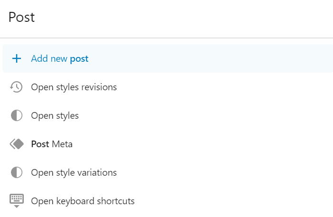Click the plus icon for Add new post
333x217 pixels.
click(17, 59)
